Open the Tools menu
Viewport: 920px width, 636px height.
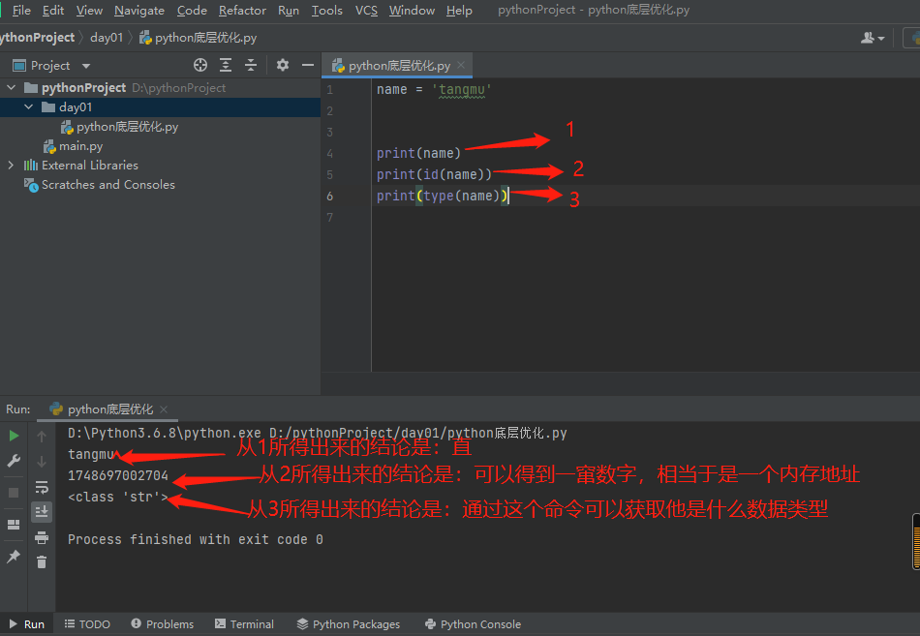326,10
